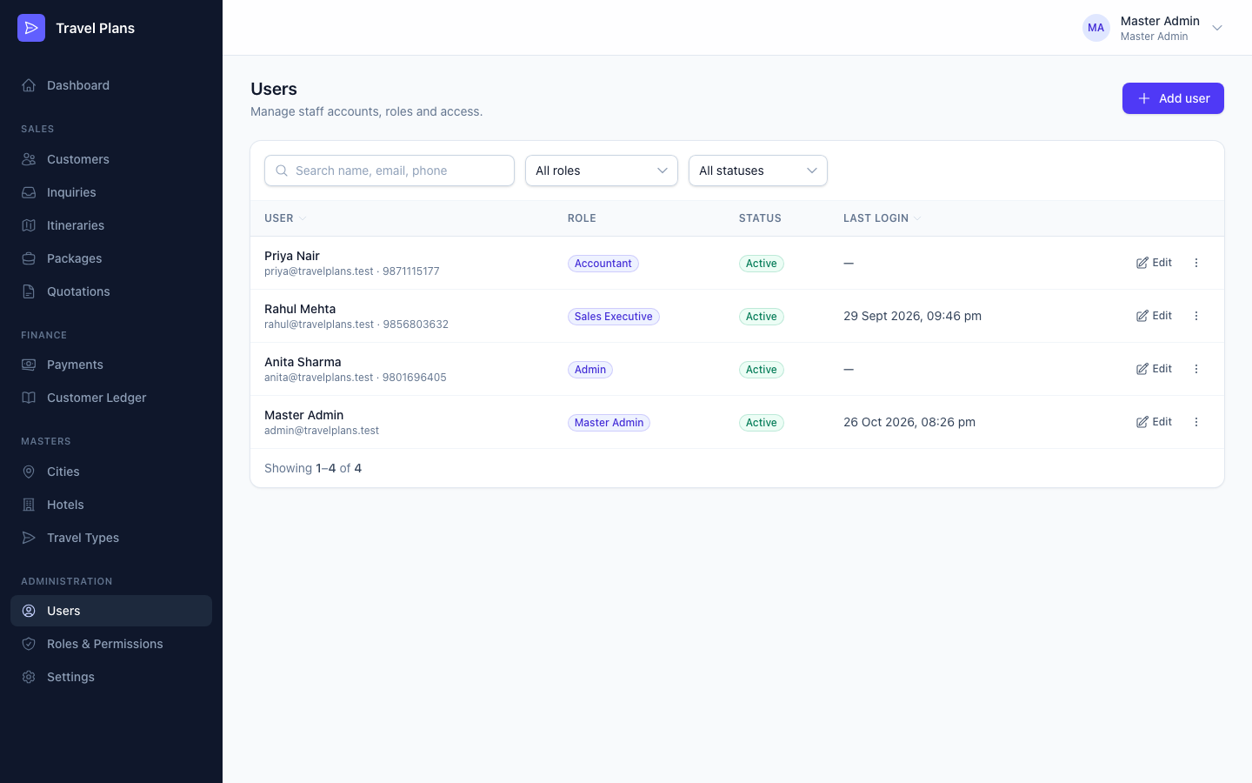Open the All statuses filter dropdown
This screenshot has height=783, width=1252.
(x=758, y=171)
